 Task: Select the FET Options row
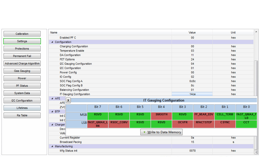[151, 59]
